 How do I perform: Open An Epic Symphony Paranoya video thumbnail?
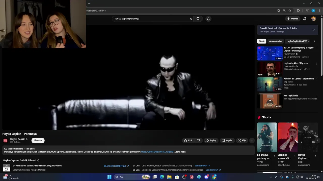[x=270, y=53]
